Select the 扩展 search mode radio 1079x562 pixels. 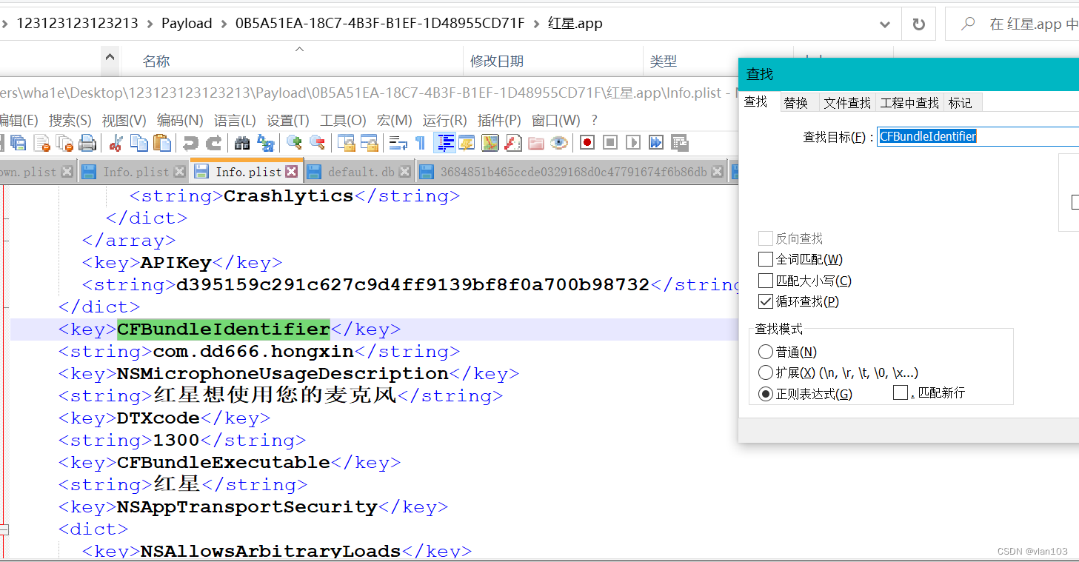pyautogui.click(x=766, y=372)
